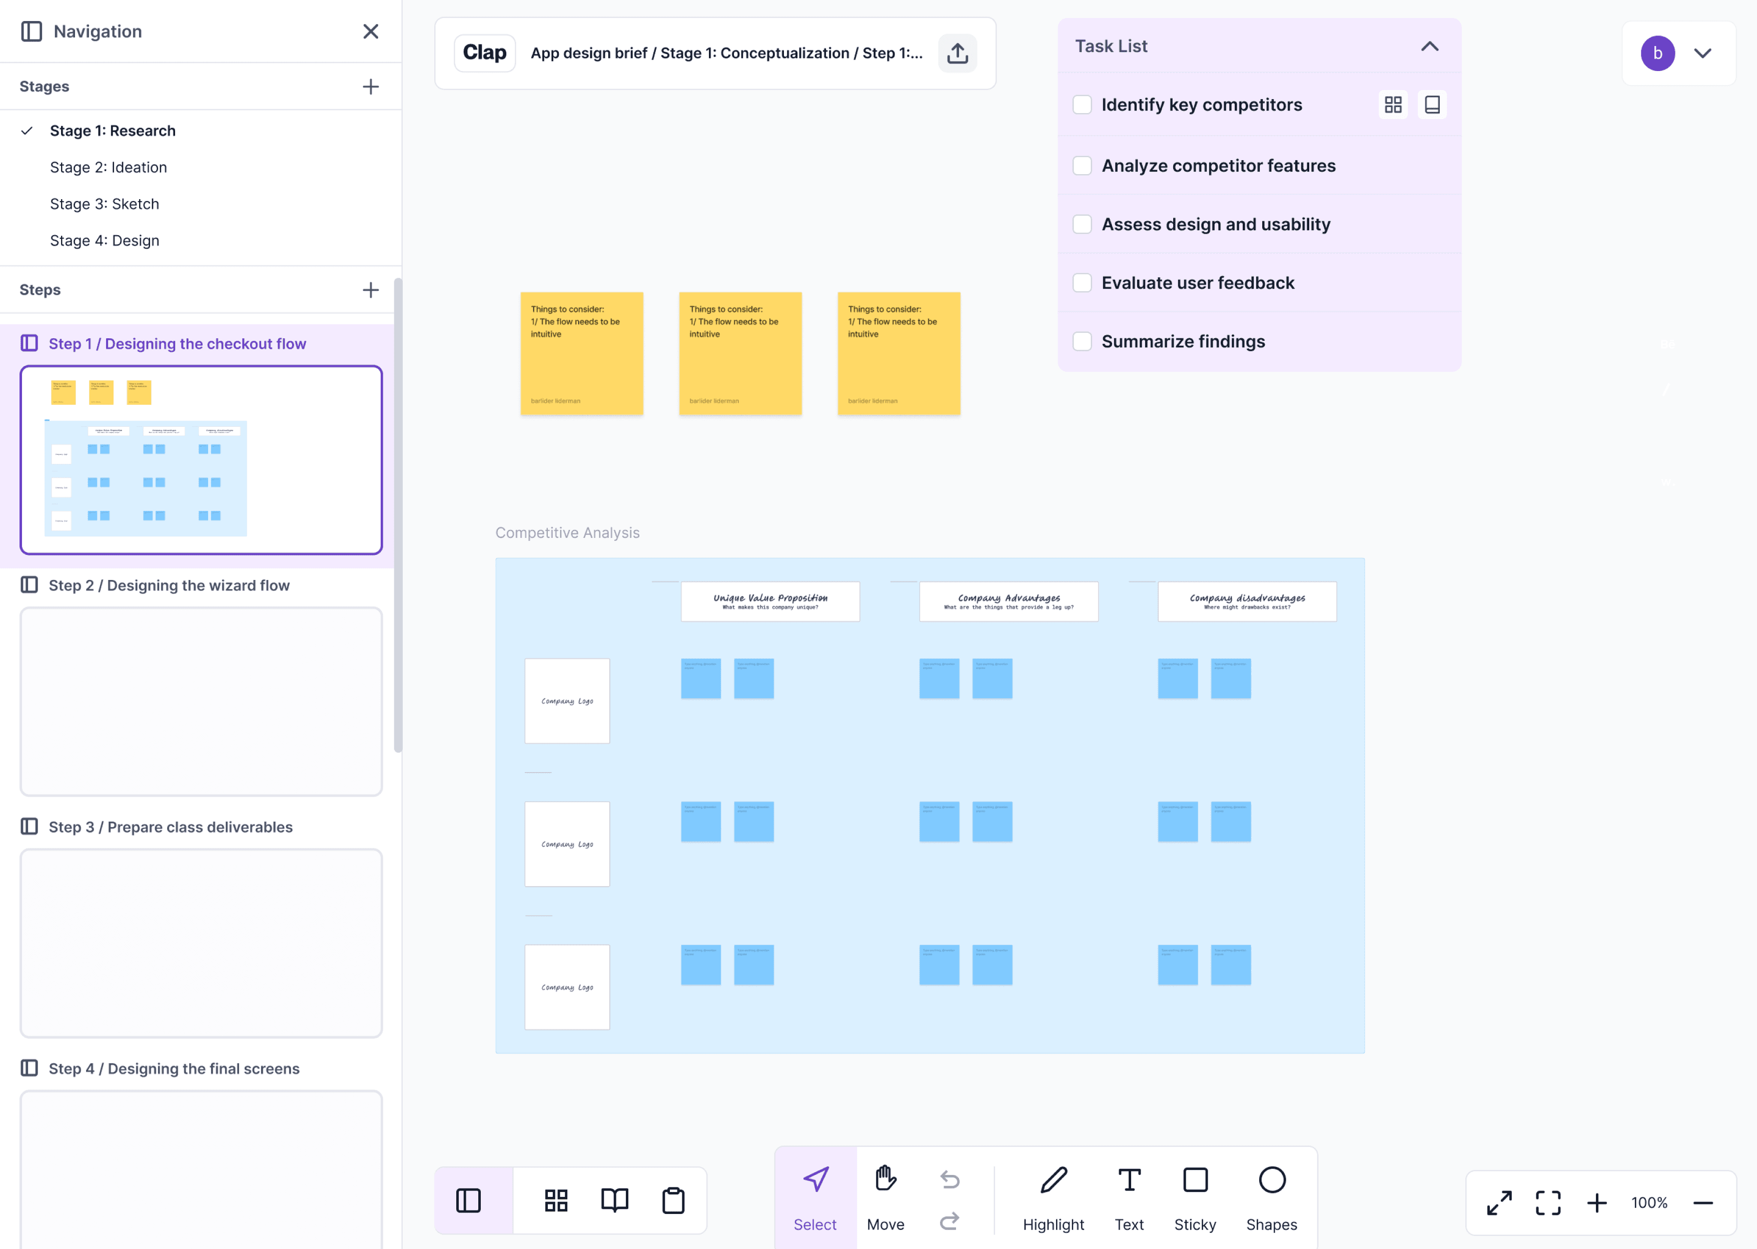Select the Highlight pen tool

point(1053,1196)
